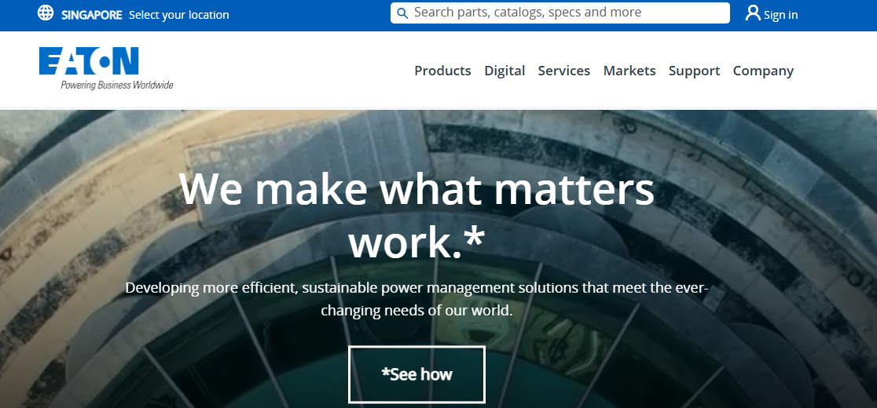Image resolution: width=877 pixels, height=408 pixels.
Task: Open the Services menu
Action: click(x=563, y=71)
